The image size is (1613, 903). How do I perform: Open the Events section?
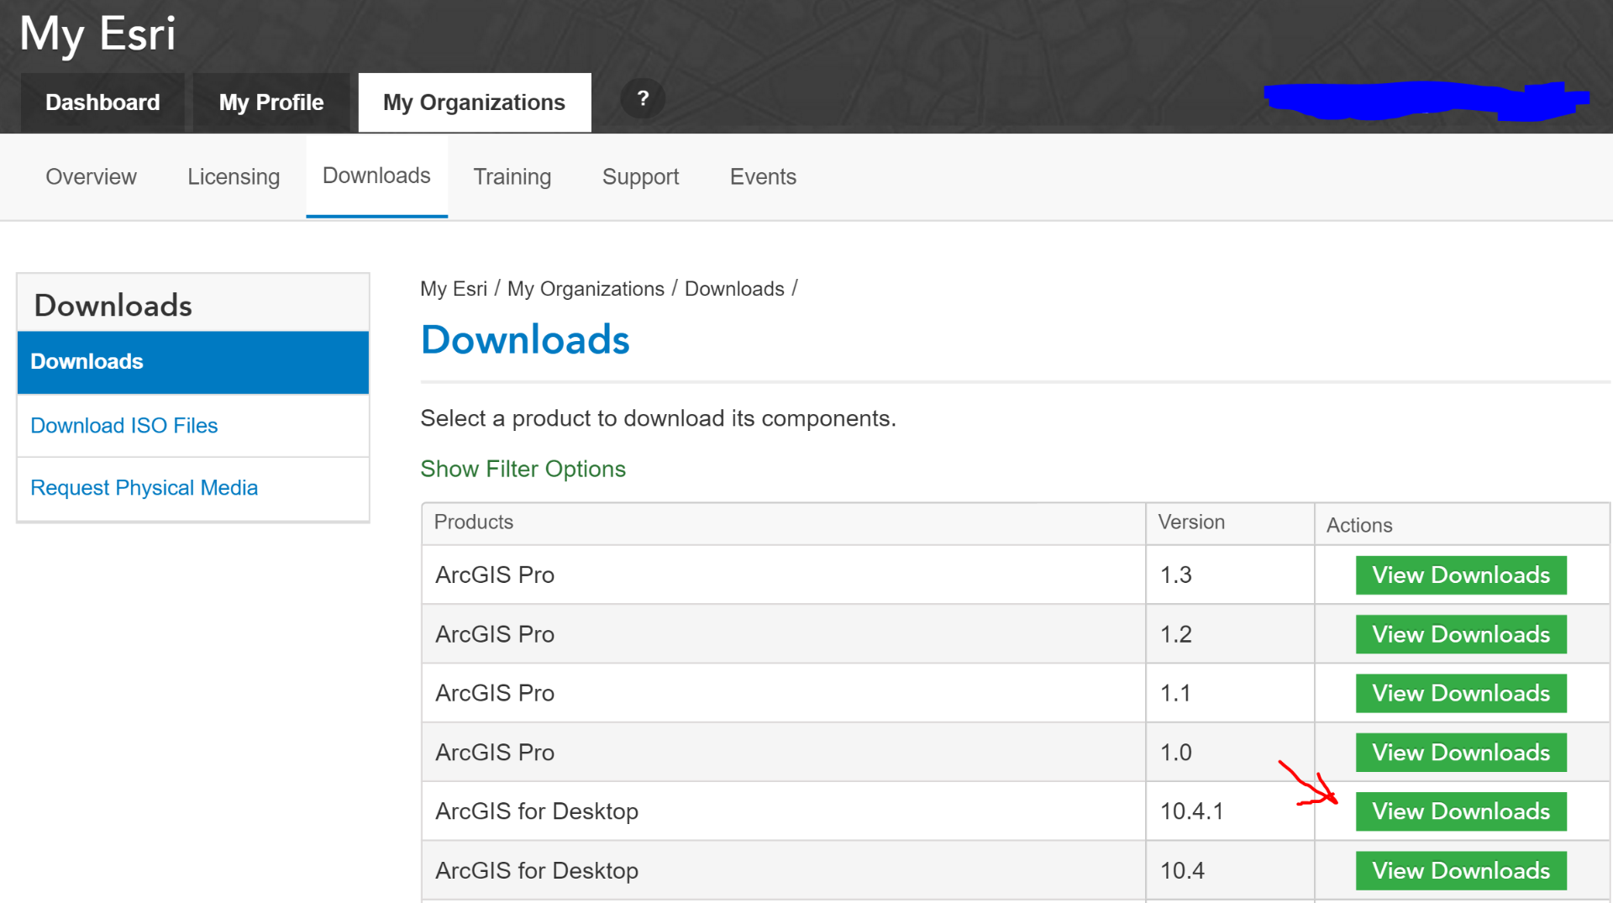coord(763,176)
